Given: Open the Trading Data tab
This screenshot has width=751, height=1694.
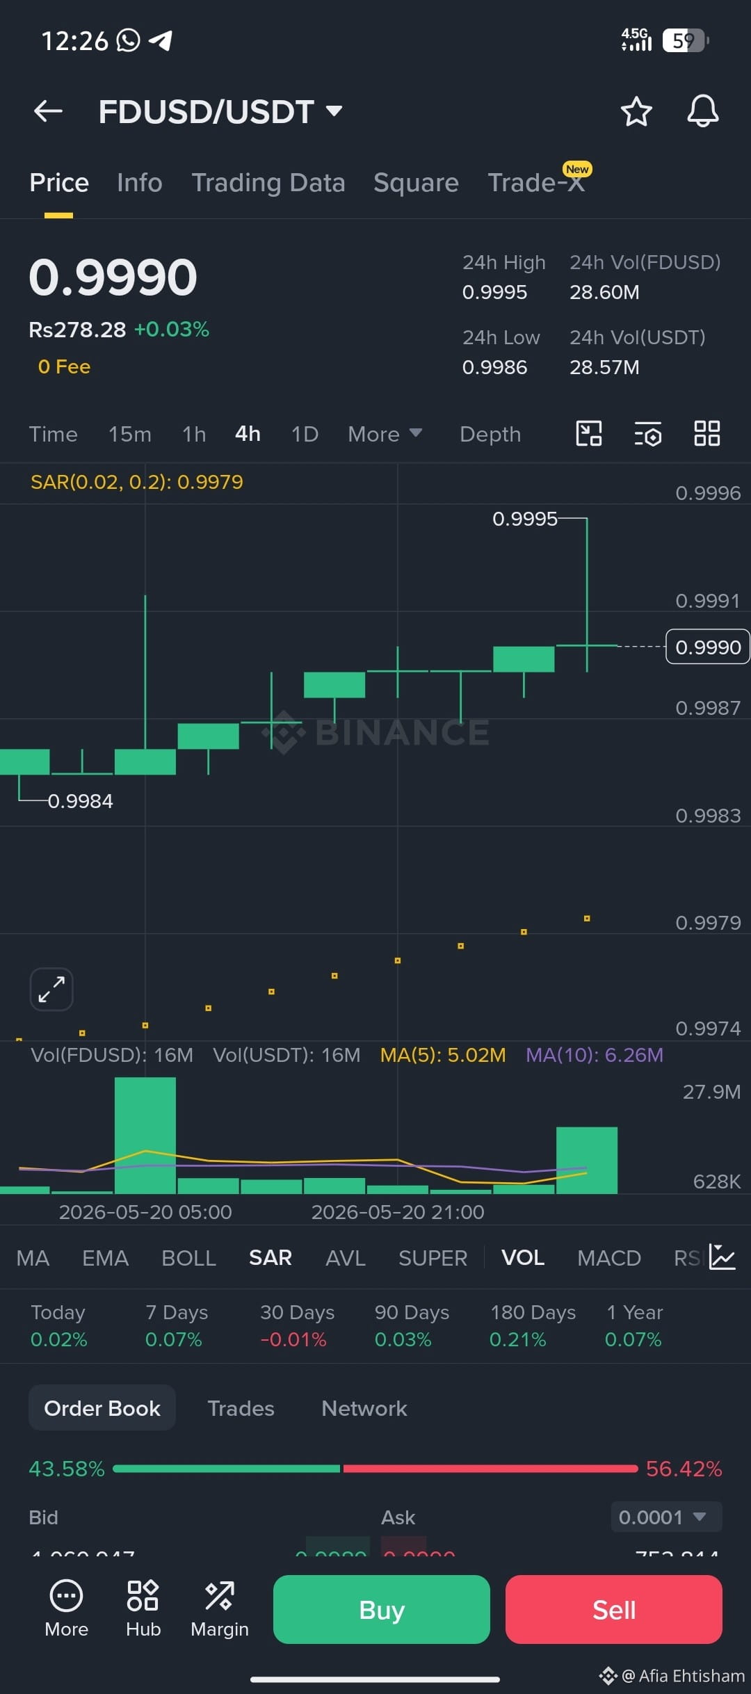Looking at the screenshot, I should coord(268,182).
